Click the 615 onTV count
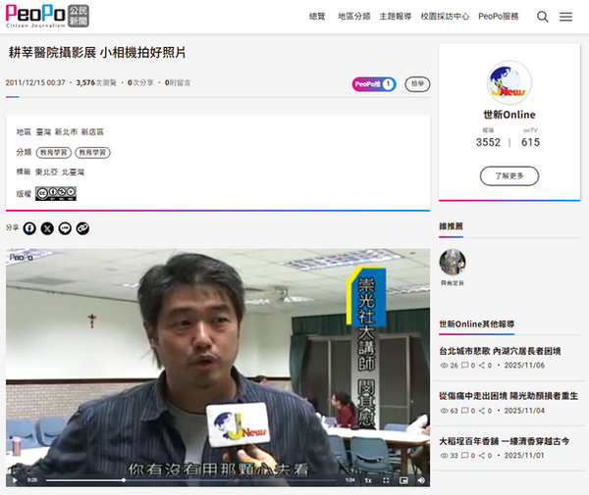This screenshot has height=495, width=589. 530,142
